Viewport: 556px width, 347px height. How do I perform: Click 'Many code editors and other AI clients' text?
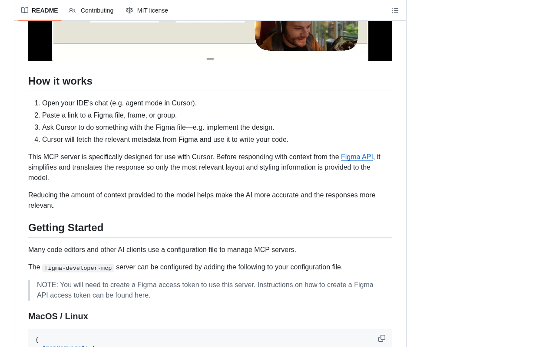[162, 250]
